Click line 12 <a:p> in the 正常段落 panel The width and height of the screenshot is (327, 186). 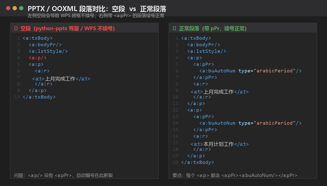pyautogui.click(x=195, y=110)
